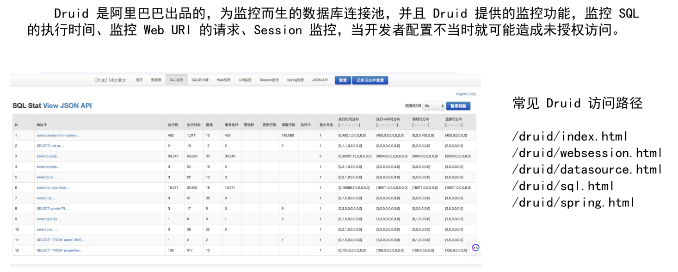Click the Druid Monitor brand title
This screenshot has width=678, height=272.
point(110,80)
